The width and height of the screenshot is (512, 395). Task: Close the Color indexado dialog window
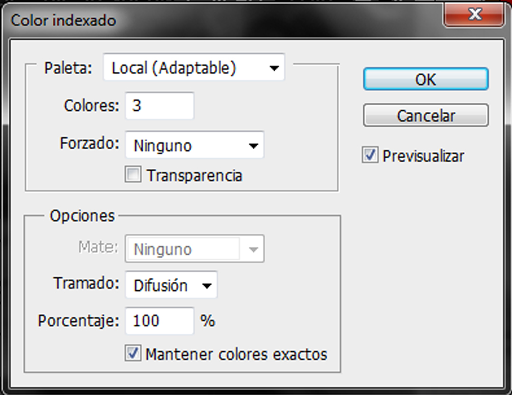(474, 15)
